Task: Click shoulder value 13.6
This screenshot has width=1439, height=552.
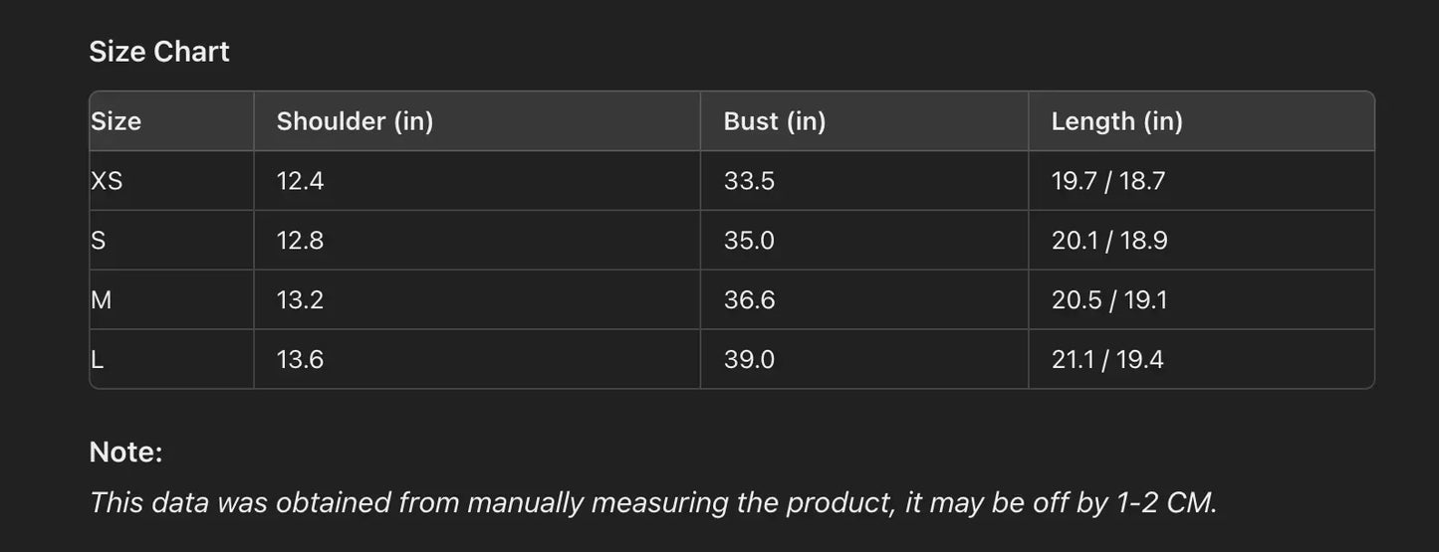Action: [300, 359]
